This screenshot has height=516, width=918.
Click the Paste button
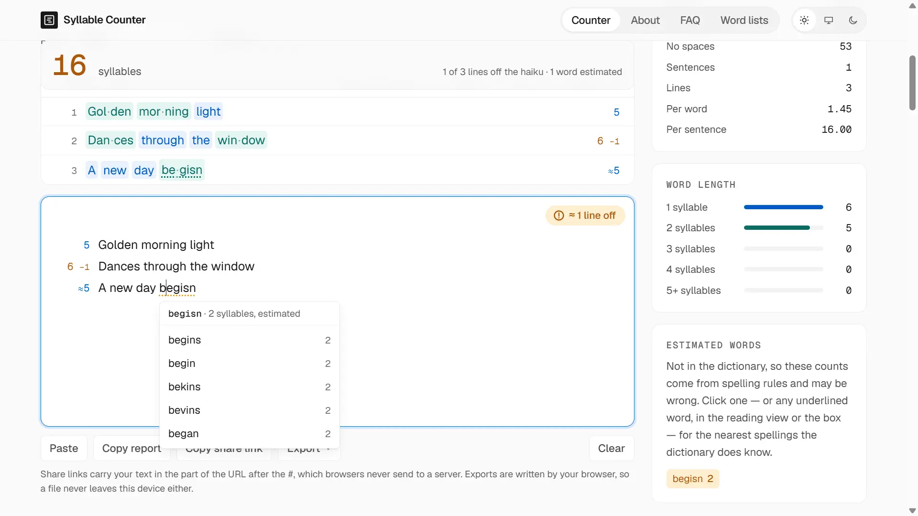click(64, 448)
